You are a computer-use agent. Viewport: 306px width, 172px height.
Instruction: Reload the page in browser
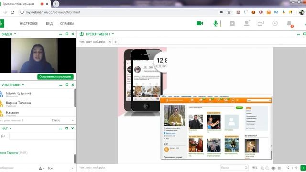pyautogui.click(x=12, y=12)
